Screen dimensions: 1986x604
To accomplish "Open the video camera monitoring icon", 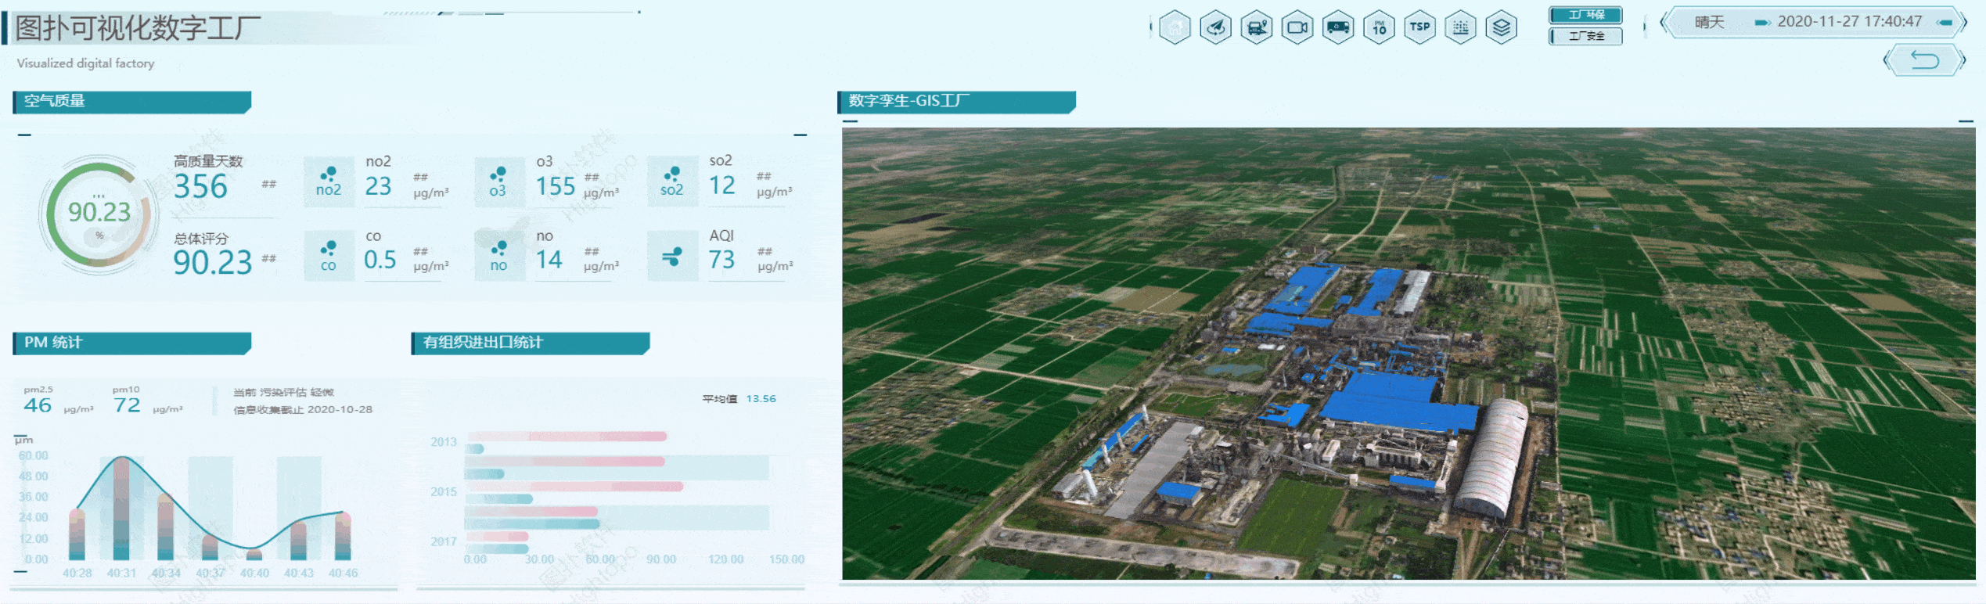I will (x=1297, y=28).
